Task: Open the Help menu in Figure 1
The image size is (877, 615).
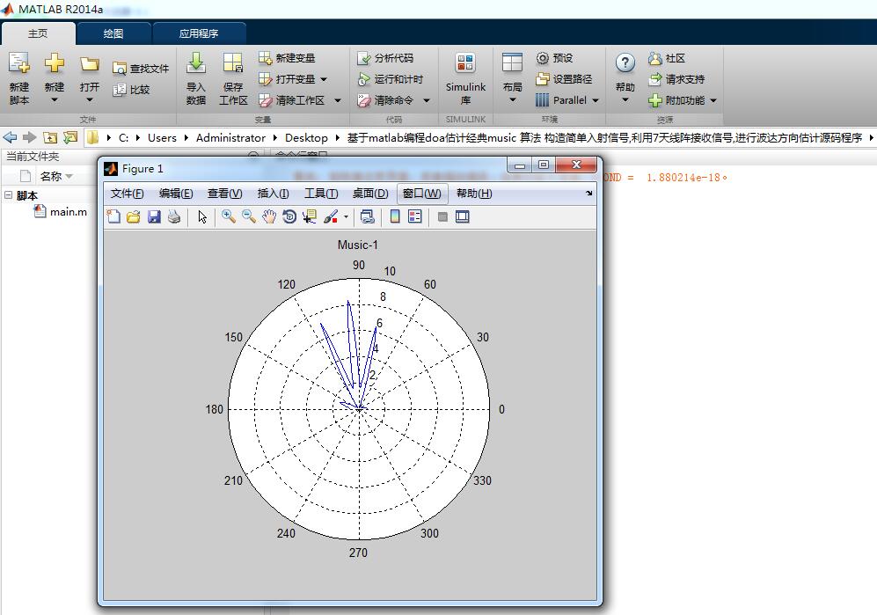Action: (474, 194)
